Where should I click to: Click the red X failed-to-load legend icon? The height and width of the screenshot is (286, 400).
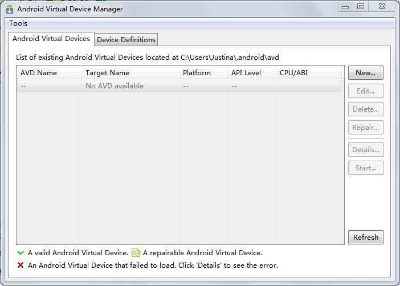point(21,265)
